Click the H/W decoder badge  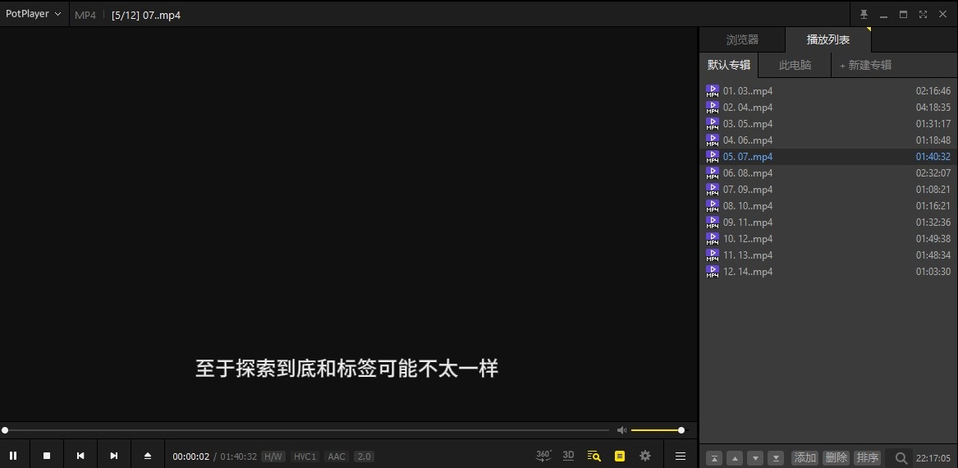(x=273, y=457)
